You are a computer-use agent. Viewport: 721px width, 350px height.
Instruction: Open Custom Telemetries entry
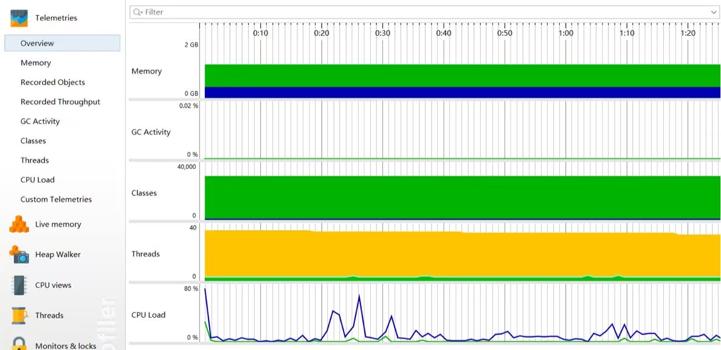pos(56,199)
